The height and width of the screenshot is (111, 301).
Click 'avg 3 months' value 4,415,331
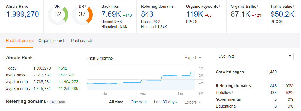(42, 89)
